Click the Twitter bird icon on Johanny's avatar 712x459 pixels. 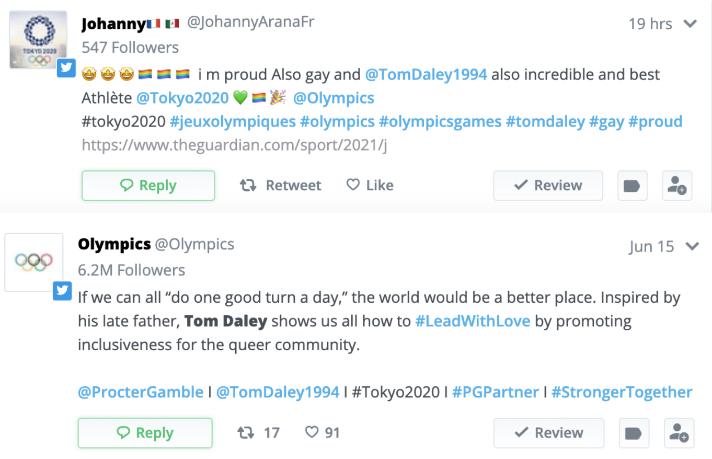[66, 67]
